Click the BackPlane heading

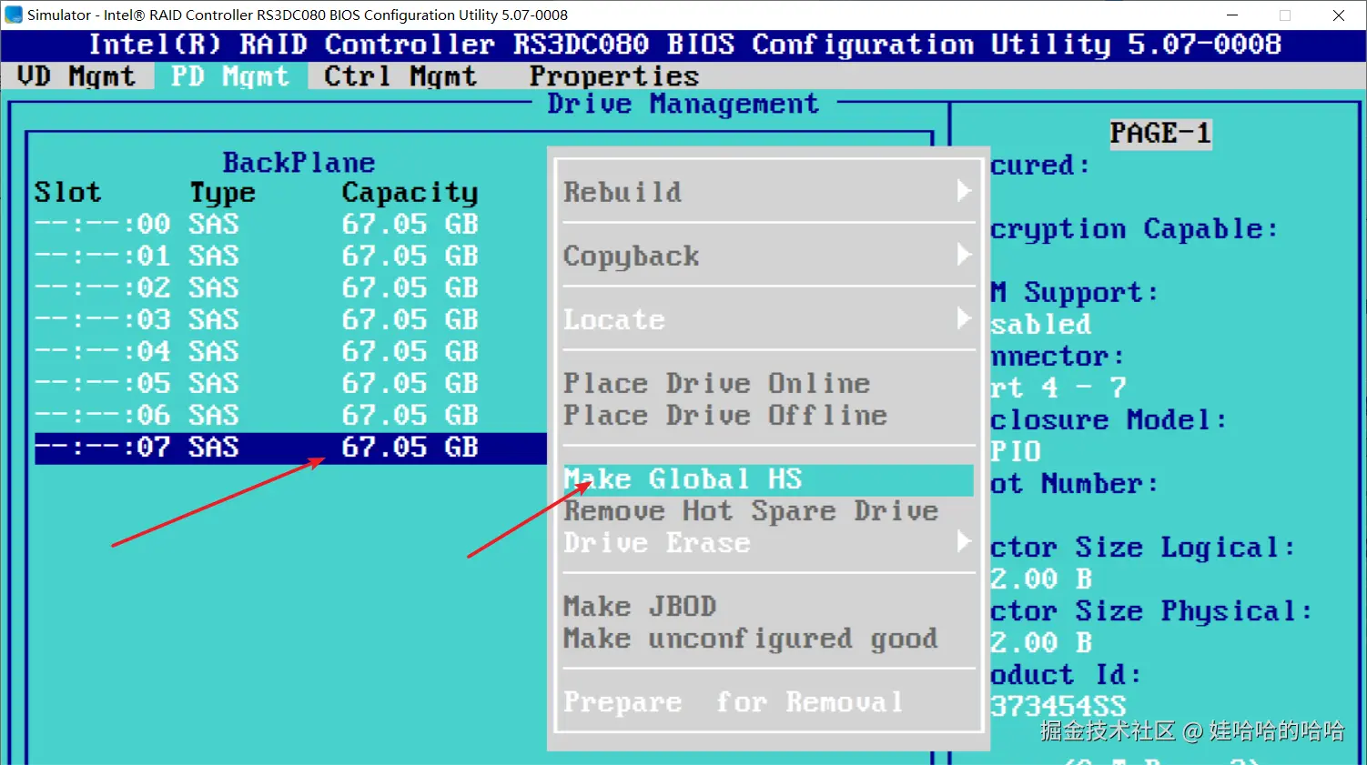click(x=299, y=162)
